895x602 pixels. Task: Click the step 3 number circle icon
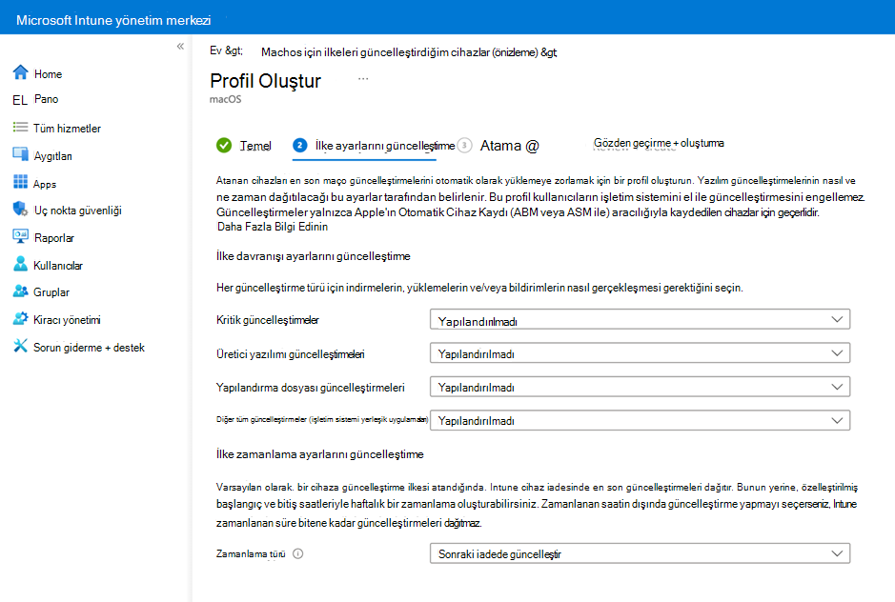click(464, 145)
